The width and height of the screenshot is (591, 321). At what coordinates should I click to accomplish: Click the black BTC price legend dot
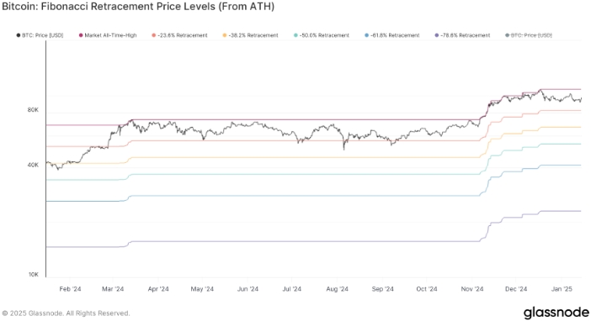18,35
